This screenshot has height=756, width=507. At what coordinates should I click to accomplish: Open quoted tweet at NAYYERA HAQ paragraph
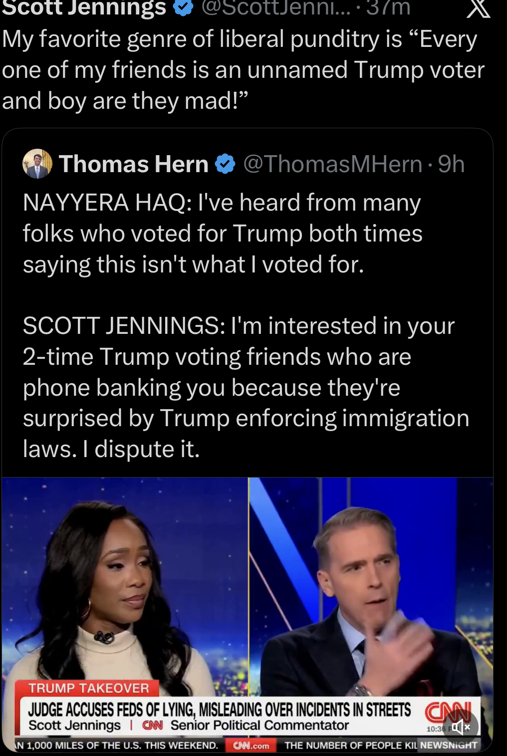pos(223,234)
